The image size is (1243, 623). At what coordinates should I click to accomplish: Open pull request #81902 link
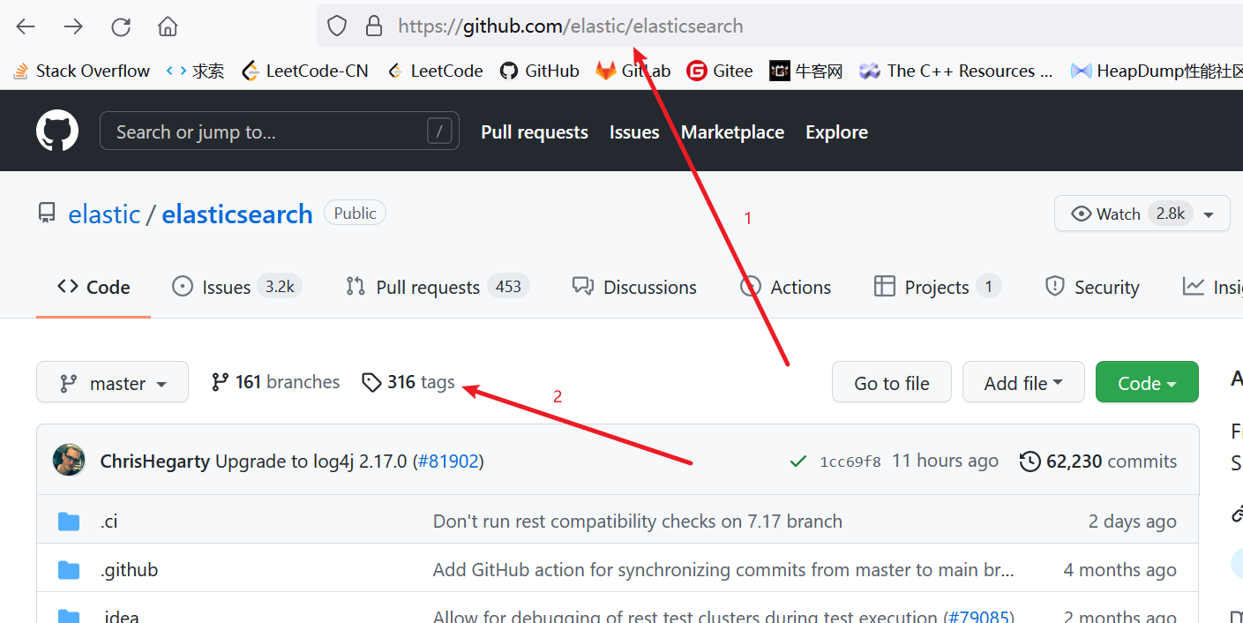point(448,461)
